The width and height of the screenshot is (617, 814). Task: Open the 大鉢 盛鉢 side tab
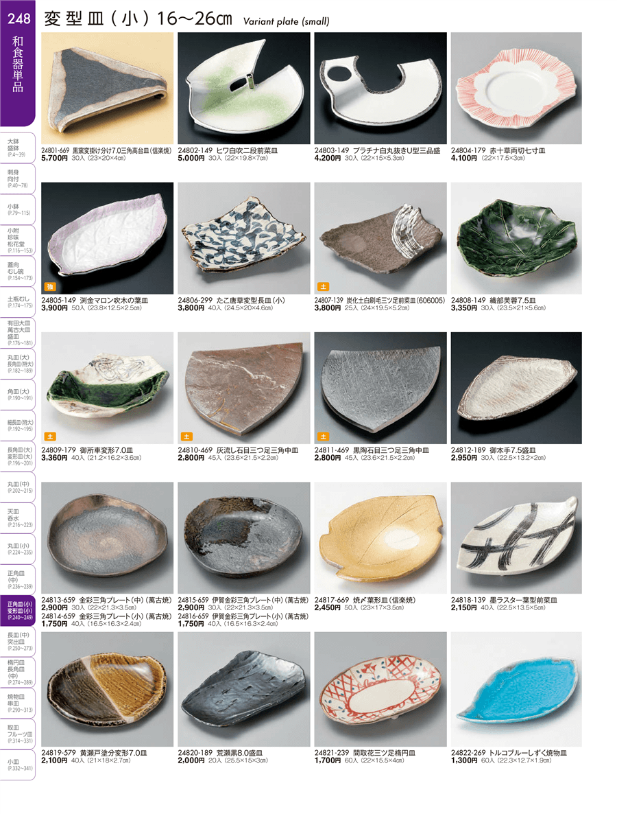coord(18,148)
